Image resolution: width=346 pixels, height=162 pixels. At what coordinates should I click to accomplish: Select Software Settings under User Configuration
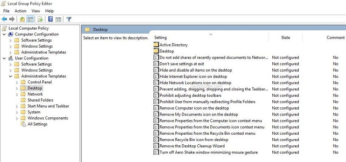pos(36,64)
